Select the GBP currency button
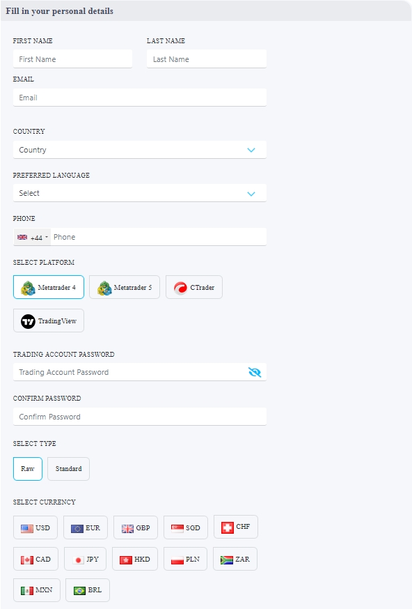 pos(135,527)
